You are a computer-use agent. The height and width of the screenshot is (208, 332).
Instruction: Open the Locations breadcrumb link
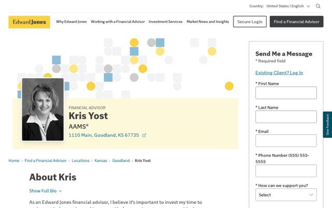tap(80, 161)
